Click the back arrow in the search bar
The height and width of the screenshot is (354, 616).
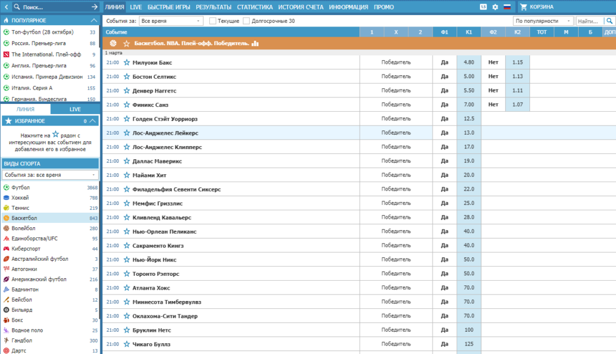[6, 7]
